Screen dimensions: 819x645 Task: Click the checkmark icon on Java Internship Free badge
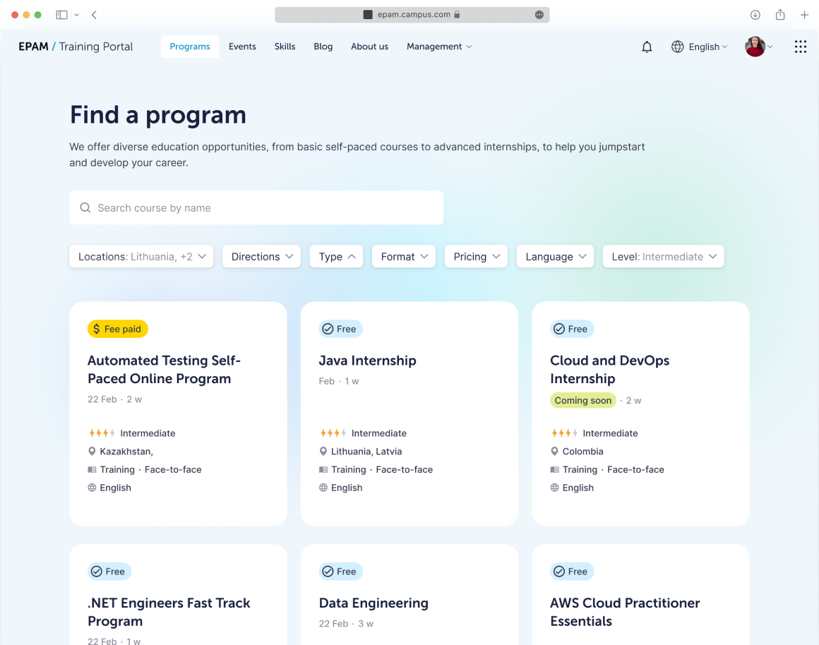coord(328,329)
